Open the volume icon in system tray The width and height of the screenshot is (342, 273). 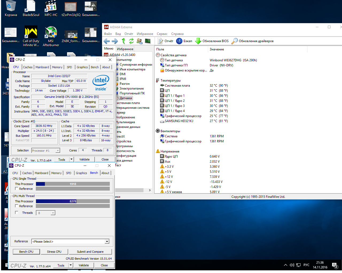292,265
